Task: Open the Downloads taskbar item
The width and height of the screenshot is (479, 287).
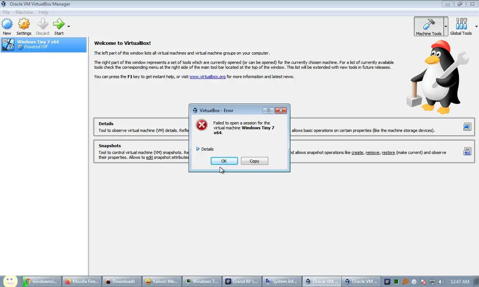Action: [x=121, y=281]
